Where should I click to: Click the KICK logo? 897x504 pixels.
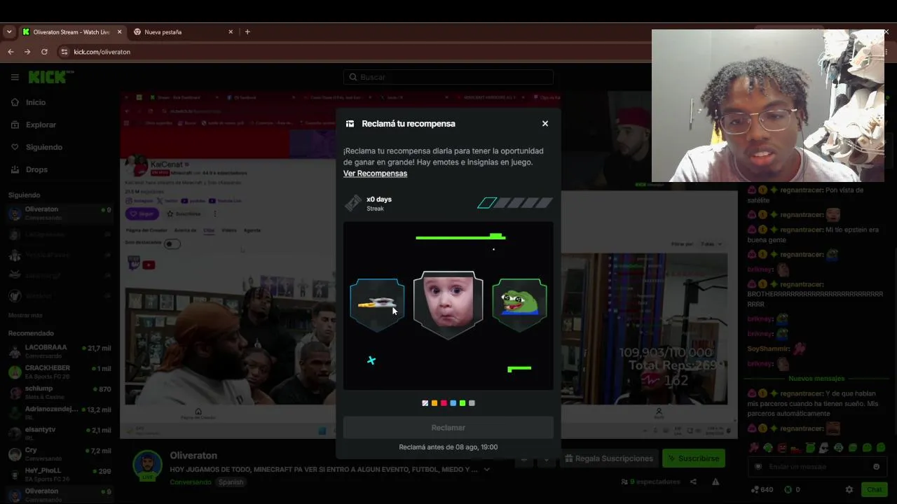point(51,77)
